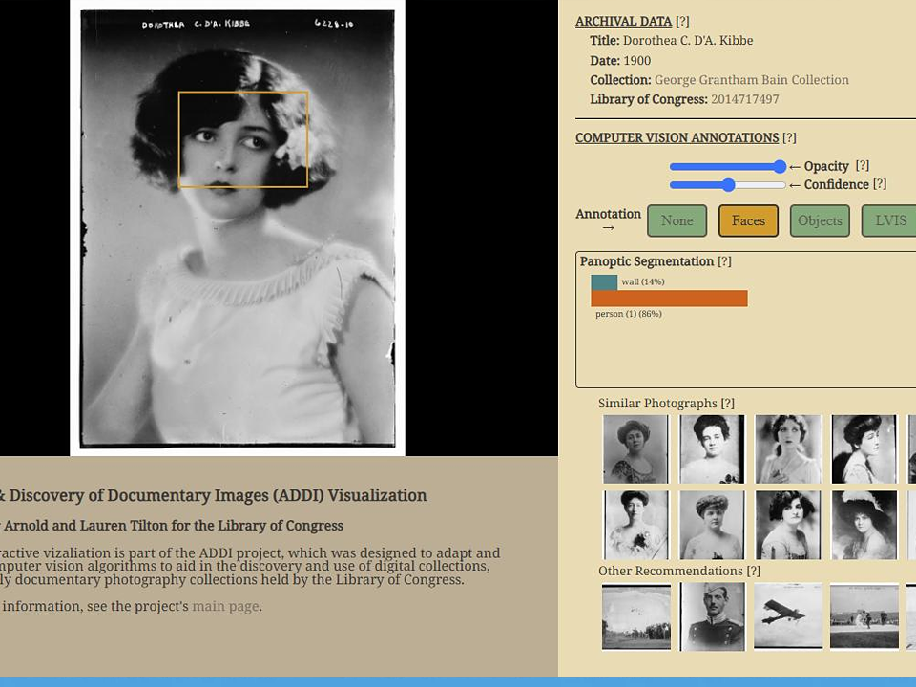Open help [?] beside Other Recommendations
The image size is (916, 687).
coord(753,571)
